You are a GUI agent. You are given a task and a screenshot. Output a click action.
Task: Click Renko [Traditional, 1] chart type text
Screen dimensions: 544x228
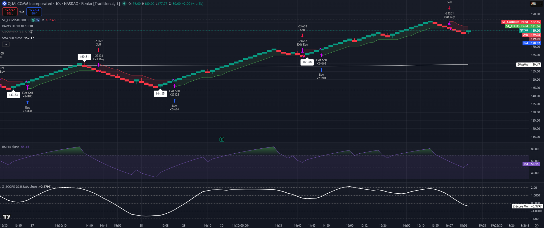point(101,4)
